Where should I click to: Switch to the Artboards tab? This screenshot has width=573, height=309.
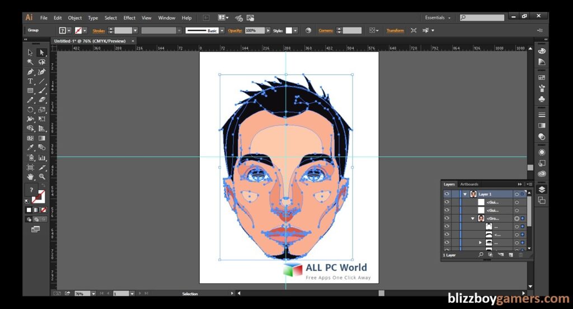[469, 184]
